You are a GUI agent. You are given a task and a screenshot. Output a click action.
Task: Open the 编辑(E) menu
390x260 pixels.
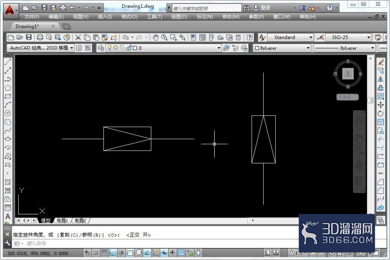56,17
